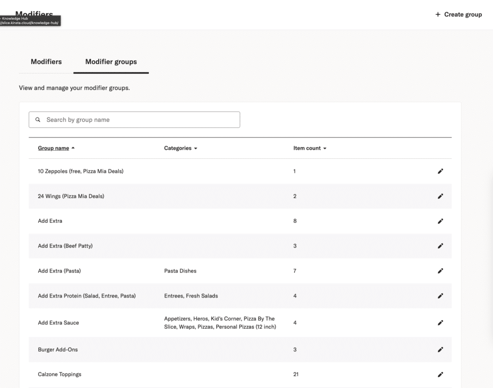Screen dimensions: 493x388
Task: Click pencil icon for Add Extra Sauce
Action: (440, 323)
